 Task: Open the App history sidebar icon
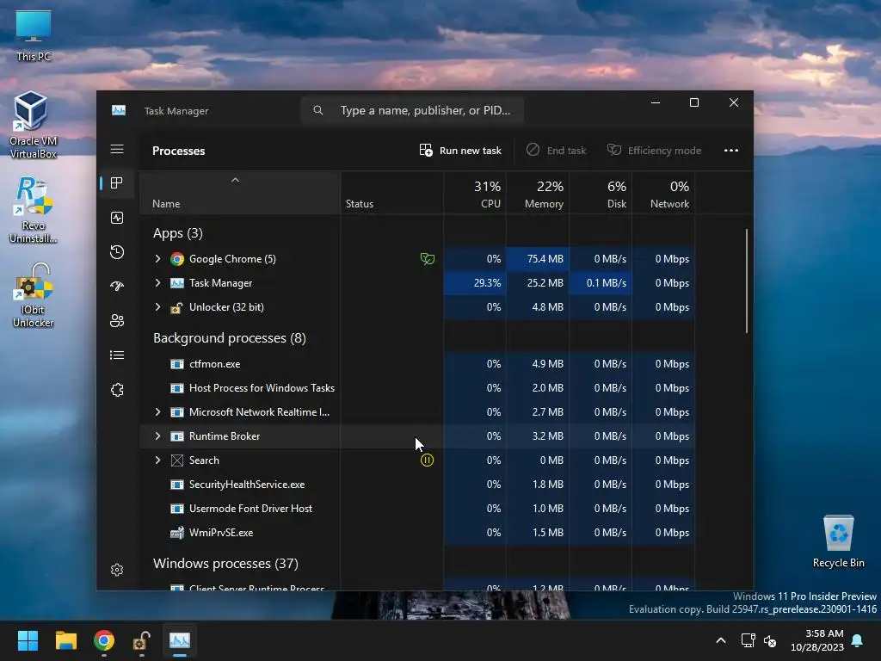[x=117, y=252]
